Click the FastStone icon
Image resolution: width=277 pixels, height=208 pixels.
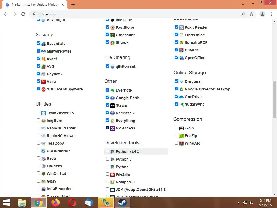pyautogui.click(x=113, y=27)
